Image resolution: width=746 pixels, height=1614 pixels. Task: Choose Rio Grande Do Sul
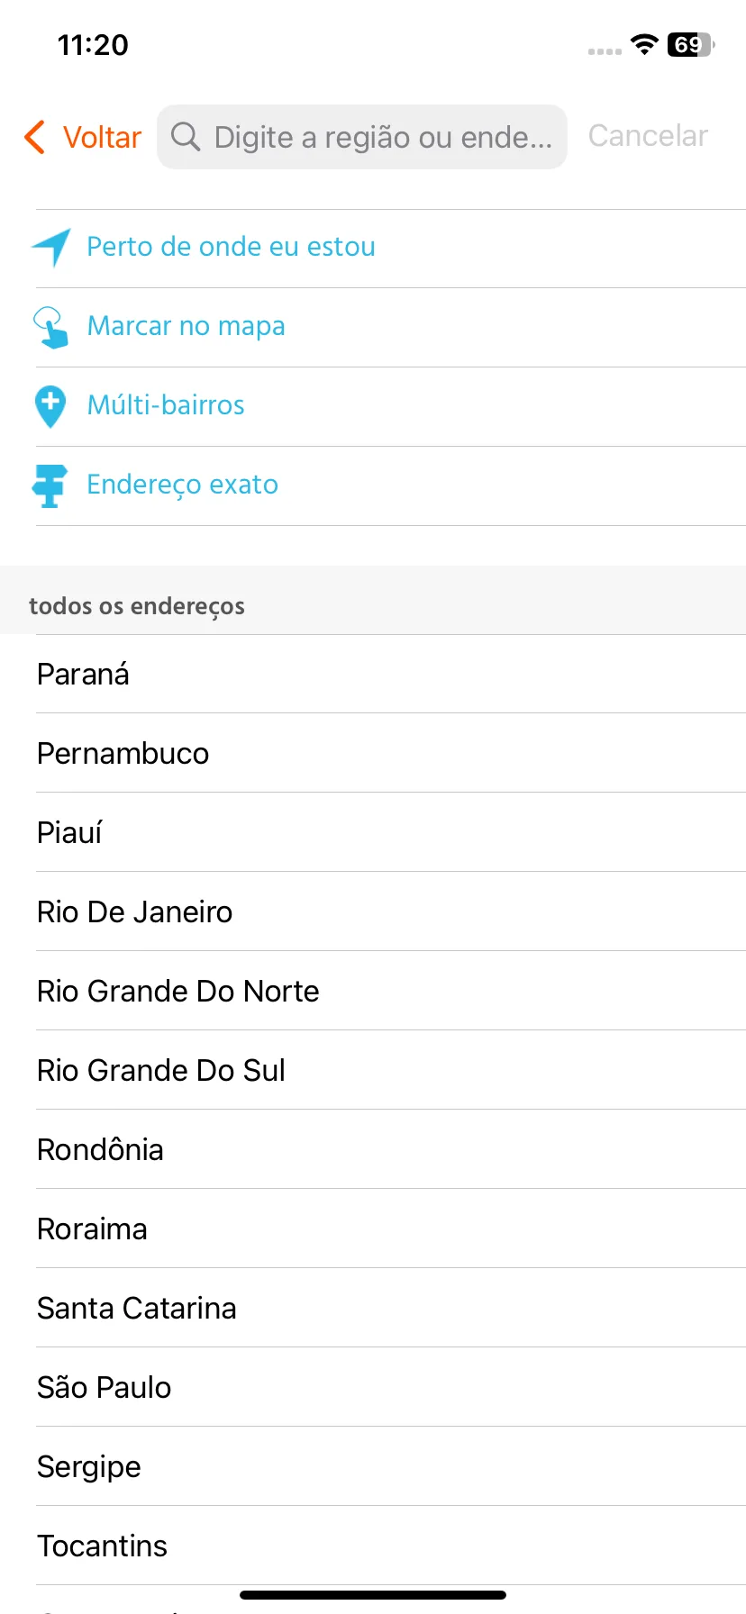[x=391, y=1070]
